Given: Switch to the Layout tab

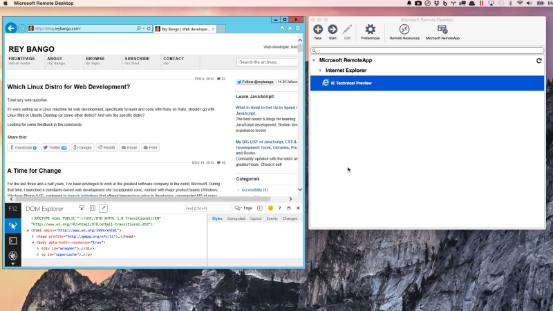Looking at the screenshot, I should tap(256, 218).
